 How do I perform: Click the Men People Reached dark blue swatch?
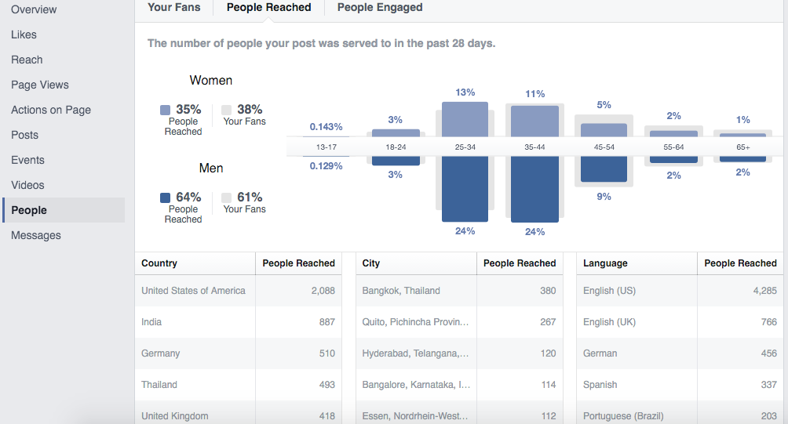tap(165, 198)
